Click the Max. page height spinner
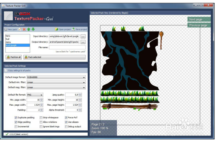 tap(73, 105)
